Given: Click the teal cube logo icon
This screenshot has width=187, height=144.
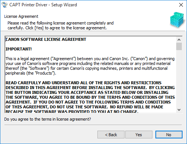Looking at the screenshot, I should point(177,20).
